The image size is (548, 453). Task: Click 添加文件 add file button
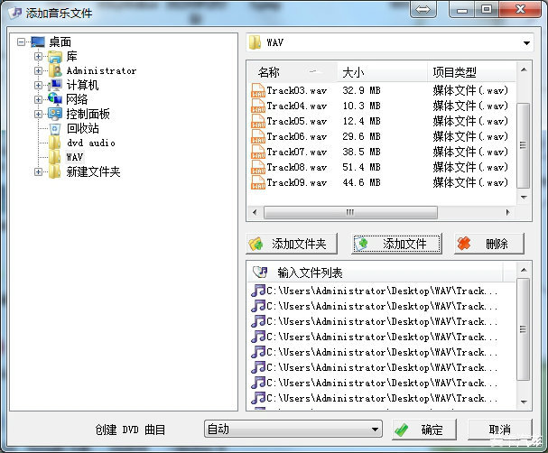pos(396,244)
